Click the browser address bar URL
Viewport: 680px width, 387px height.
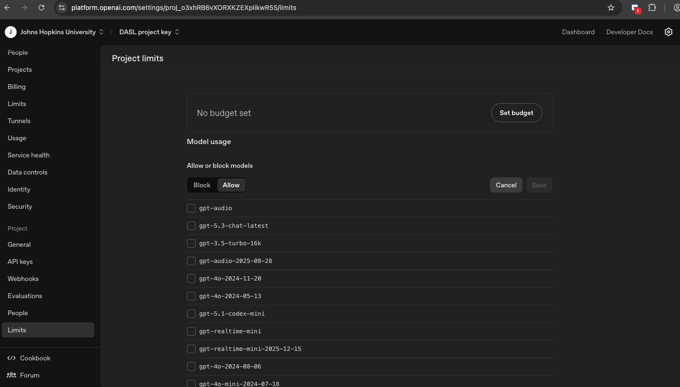click(184, 8)
